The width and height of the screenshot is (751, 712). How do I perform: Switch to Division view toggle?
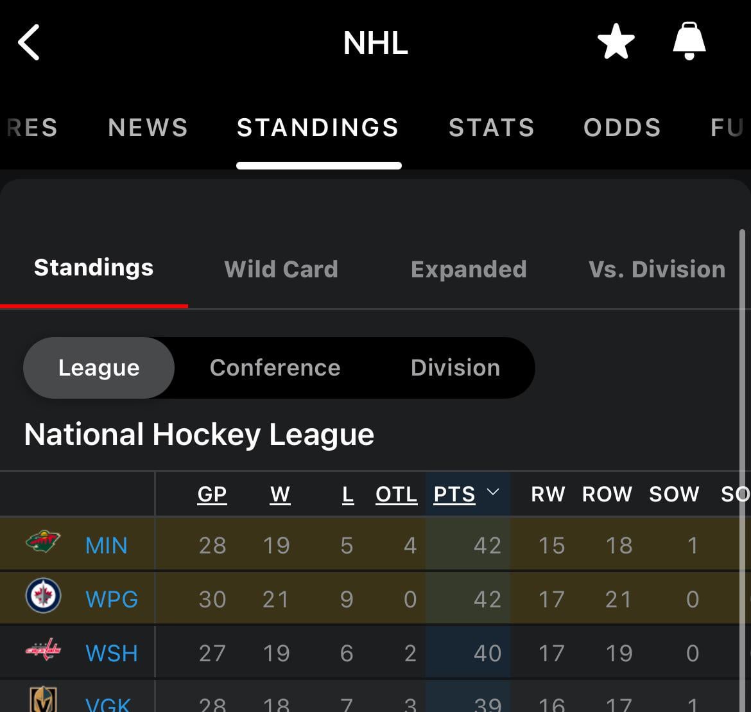tap(455, 368)
